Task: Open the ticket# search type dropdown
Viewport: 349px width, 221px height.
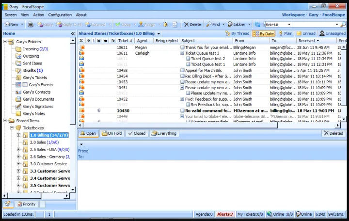Action: (289, 25)
